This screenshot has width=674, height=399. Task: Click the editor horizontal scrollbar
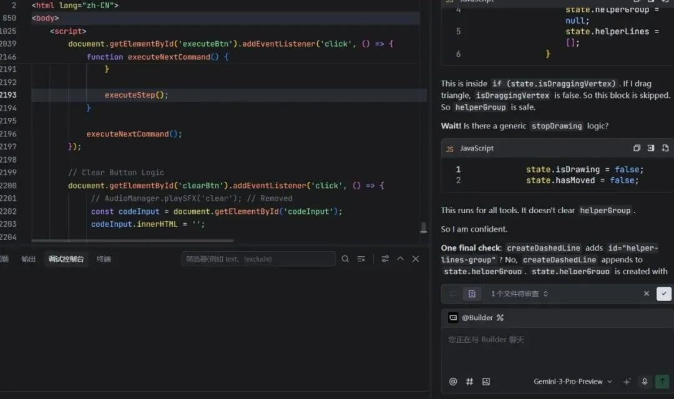pyautogui.click(x=132, y=241)
